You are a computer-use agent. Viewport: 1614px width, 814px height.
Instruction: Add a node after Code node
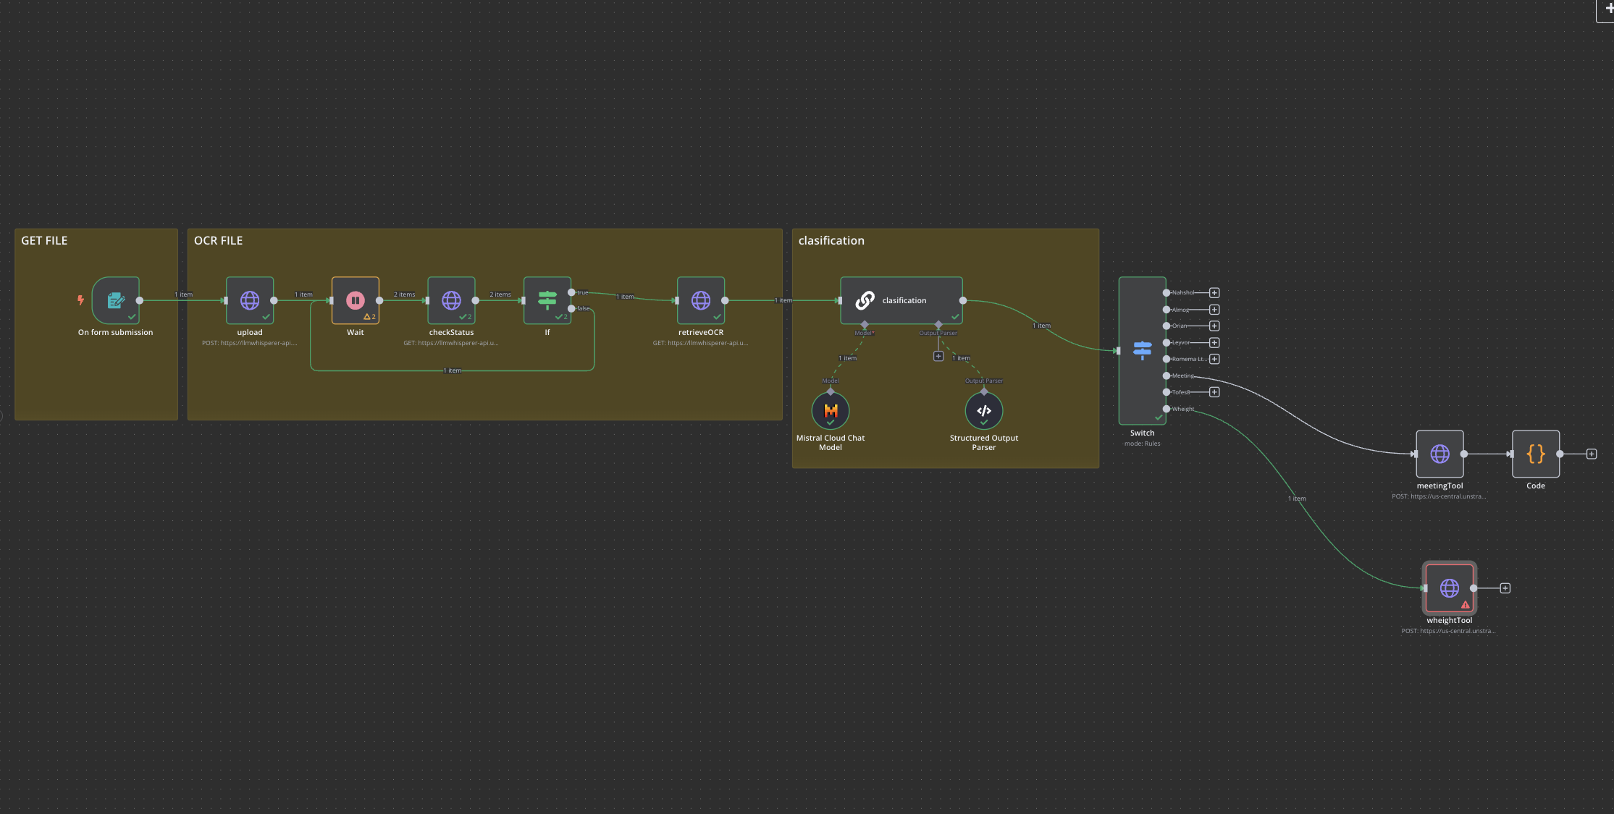(x=1592, y=454)
